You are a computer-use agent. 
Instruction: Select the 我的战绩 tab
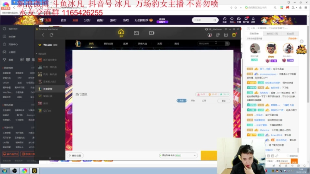coord(108,43)
